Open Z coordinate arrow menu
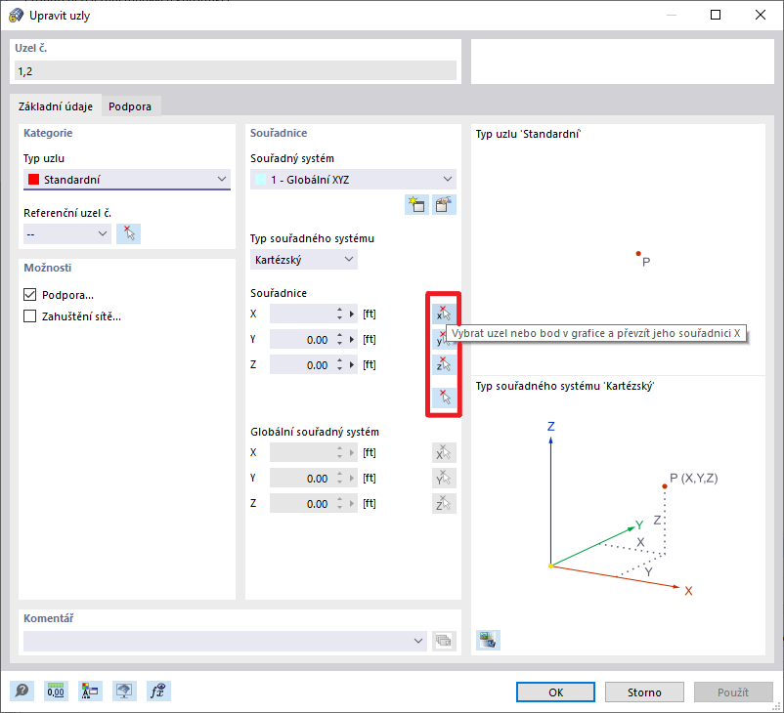The height and width of the screenshot is (713, 784). point(352,364)
